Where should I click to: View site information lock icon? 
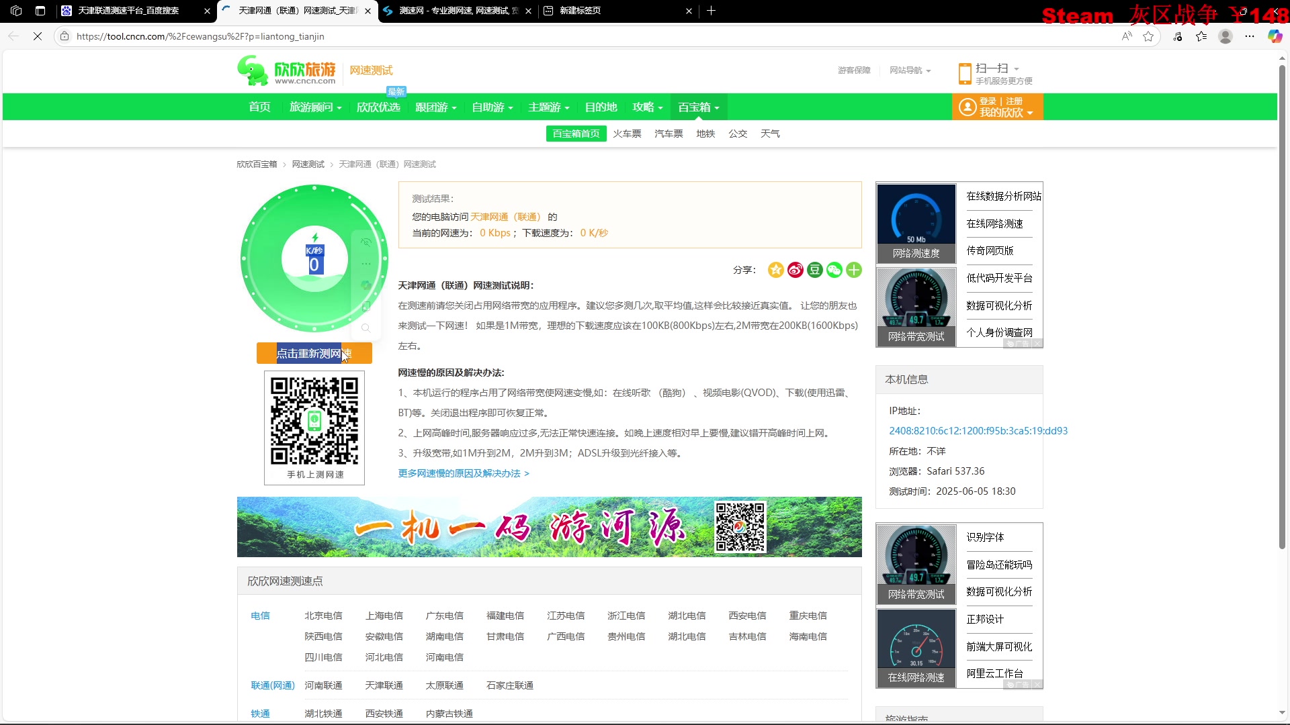click(64, 36)
